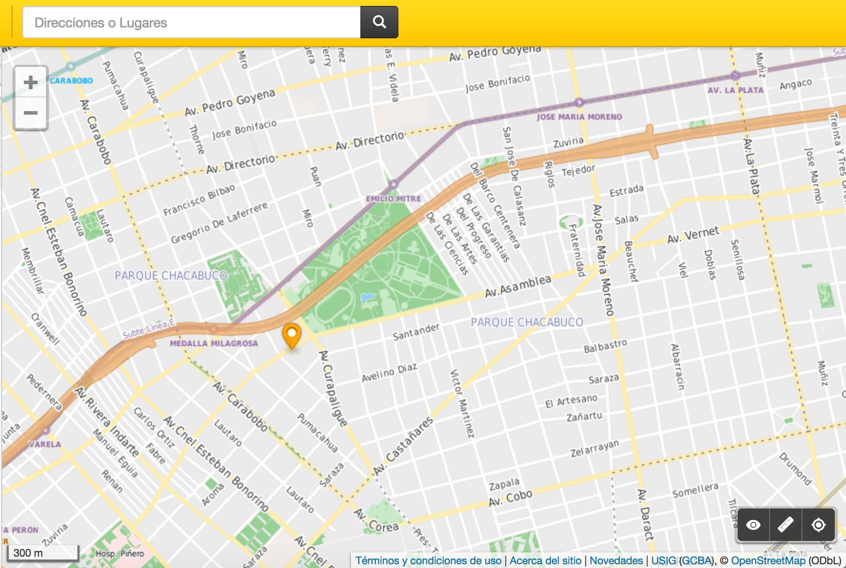Screen dimensions: 846x568
Task: Open the OpenStreetMap attribution link
Action: click(x=768, y=561)
